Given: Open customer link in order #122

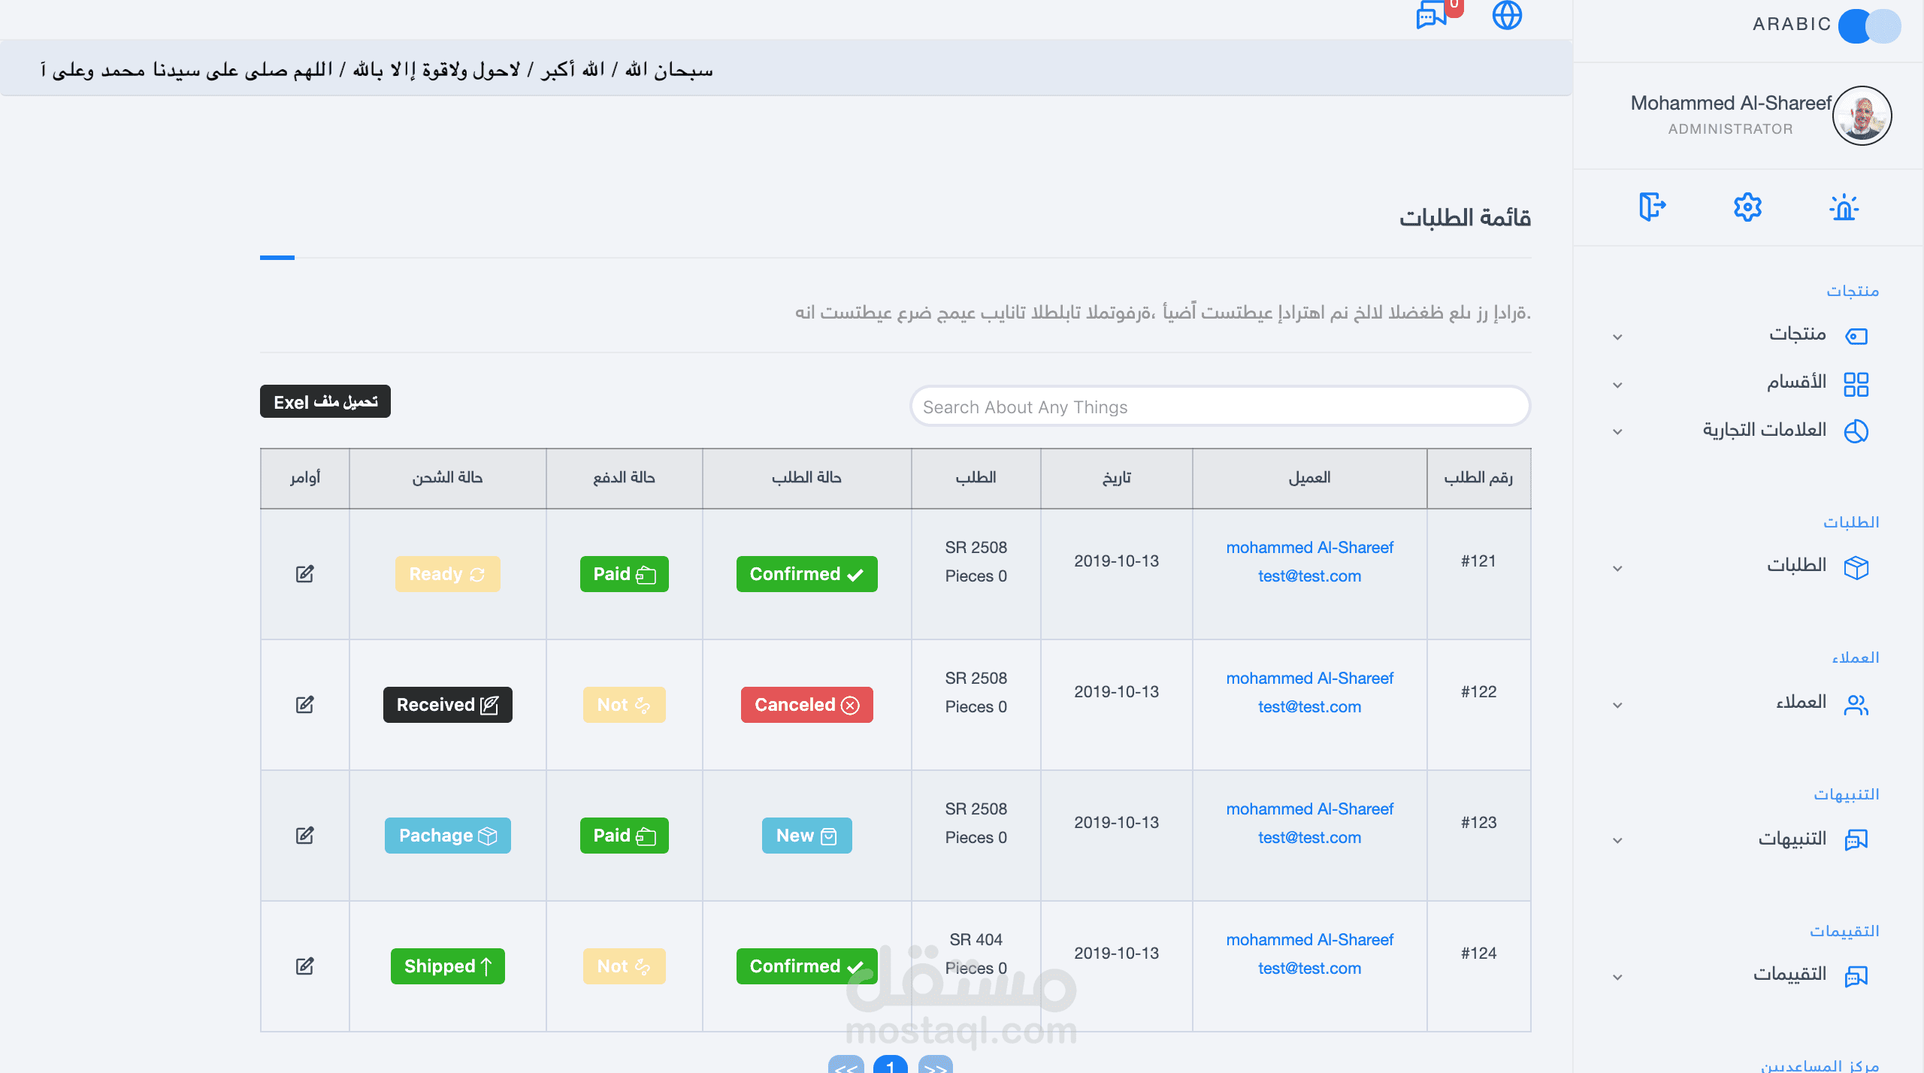Looking at the screenshot, I should [1309, 679].
